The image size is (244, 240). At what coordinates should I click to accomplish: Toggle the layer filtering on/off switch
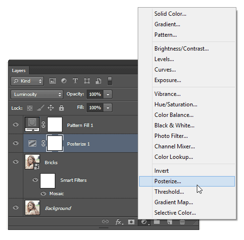point(110,81)
